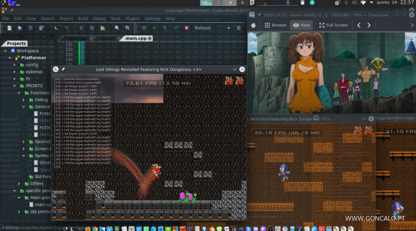Click the Gwenview Browse button

click(x=276, y=25)
